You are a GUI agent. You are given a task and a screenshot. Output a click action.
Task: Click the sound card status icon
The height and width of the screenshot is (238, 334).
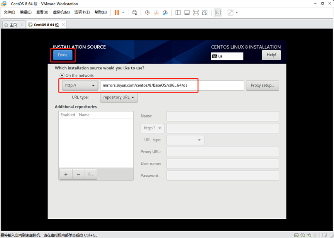(x=315, y=235)
